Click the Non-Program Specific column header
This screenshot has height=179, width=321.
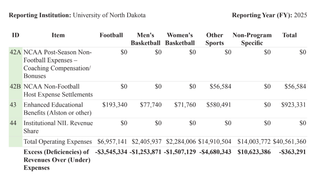tap(252, 39)
